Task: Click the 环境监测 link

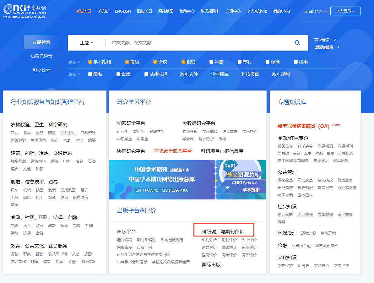Action: [309, 233]
